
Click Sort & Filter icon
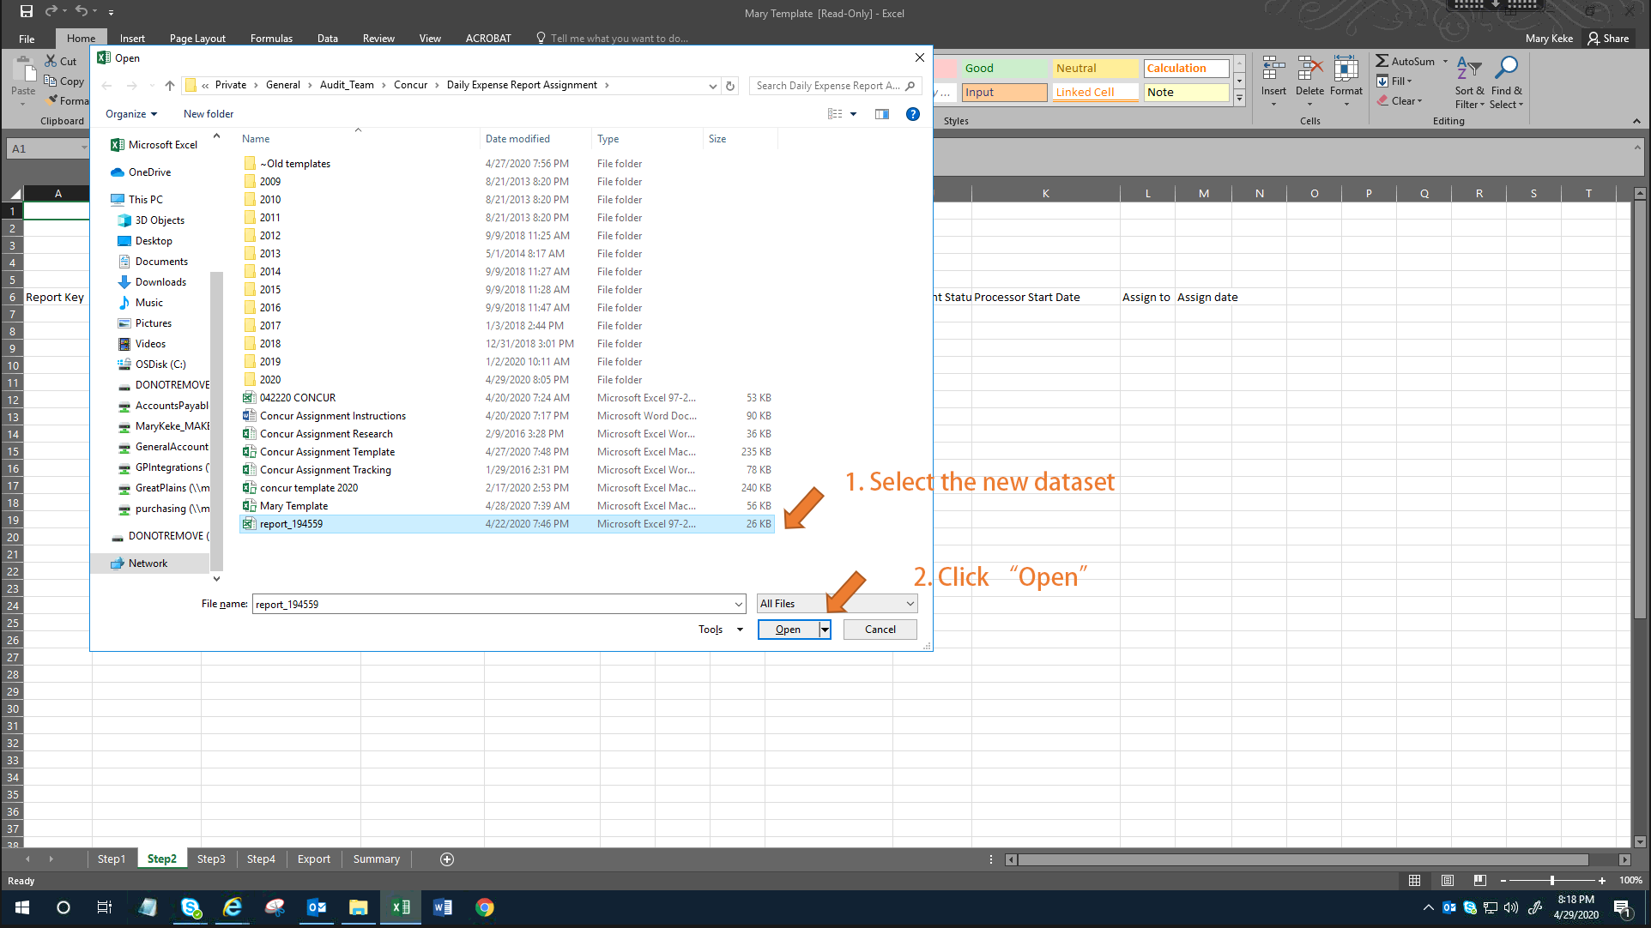pos(1468,69)
